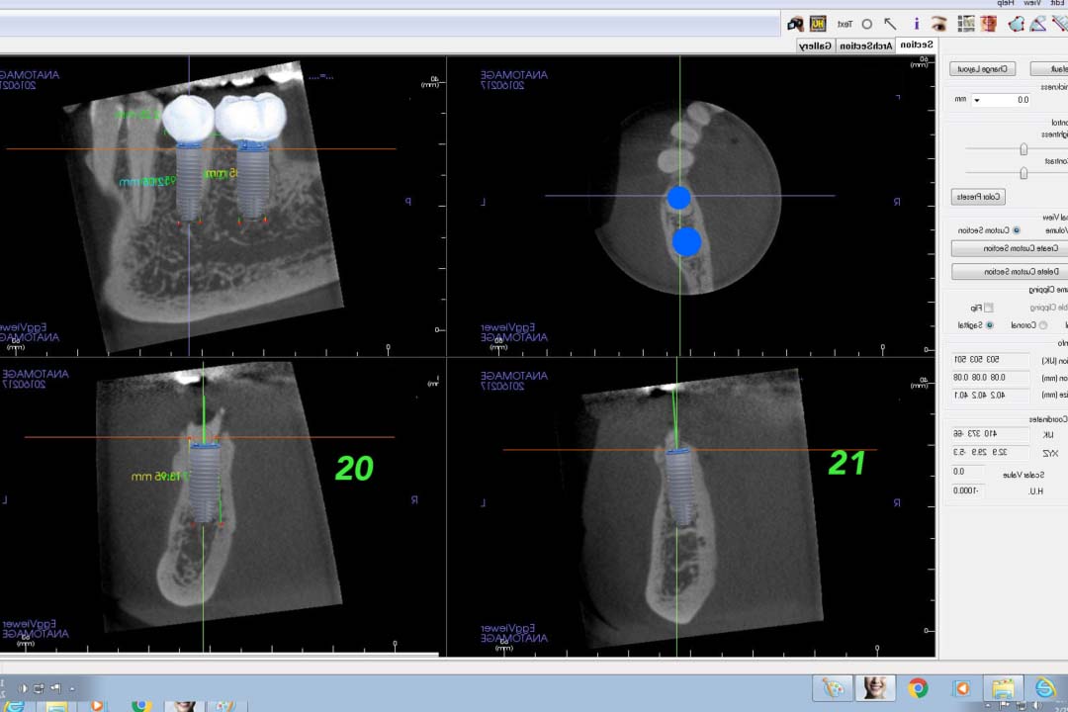Expand the thickness mm dropdown arrow
Image resolution: width=1068 pixels, height=712 pixels.
(977, 100)
